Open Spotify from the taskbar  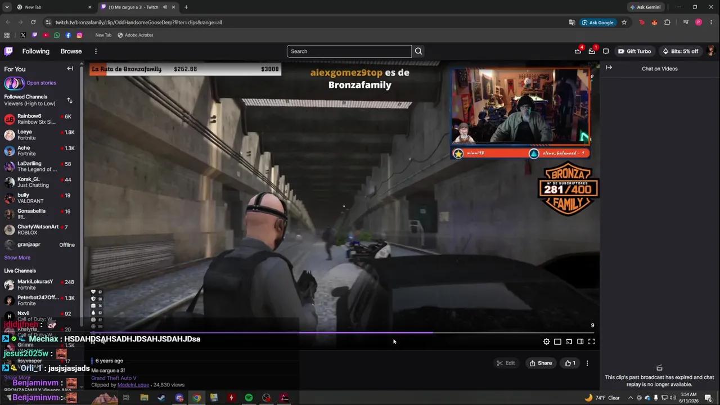pos(249,398)
